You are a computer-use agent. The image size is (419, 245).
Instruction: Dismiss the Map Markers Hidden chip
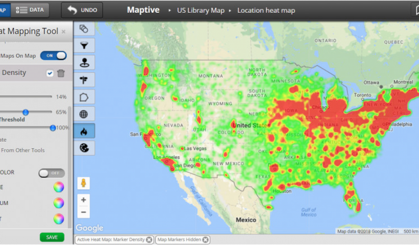[205, 240]
